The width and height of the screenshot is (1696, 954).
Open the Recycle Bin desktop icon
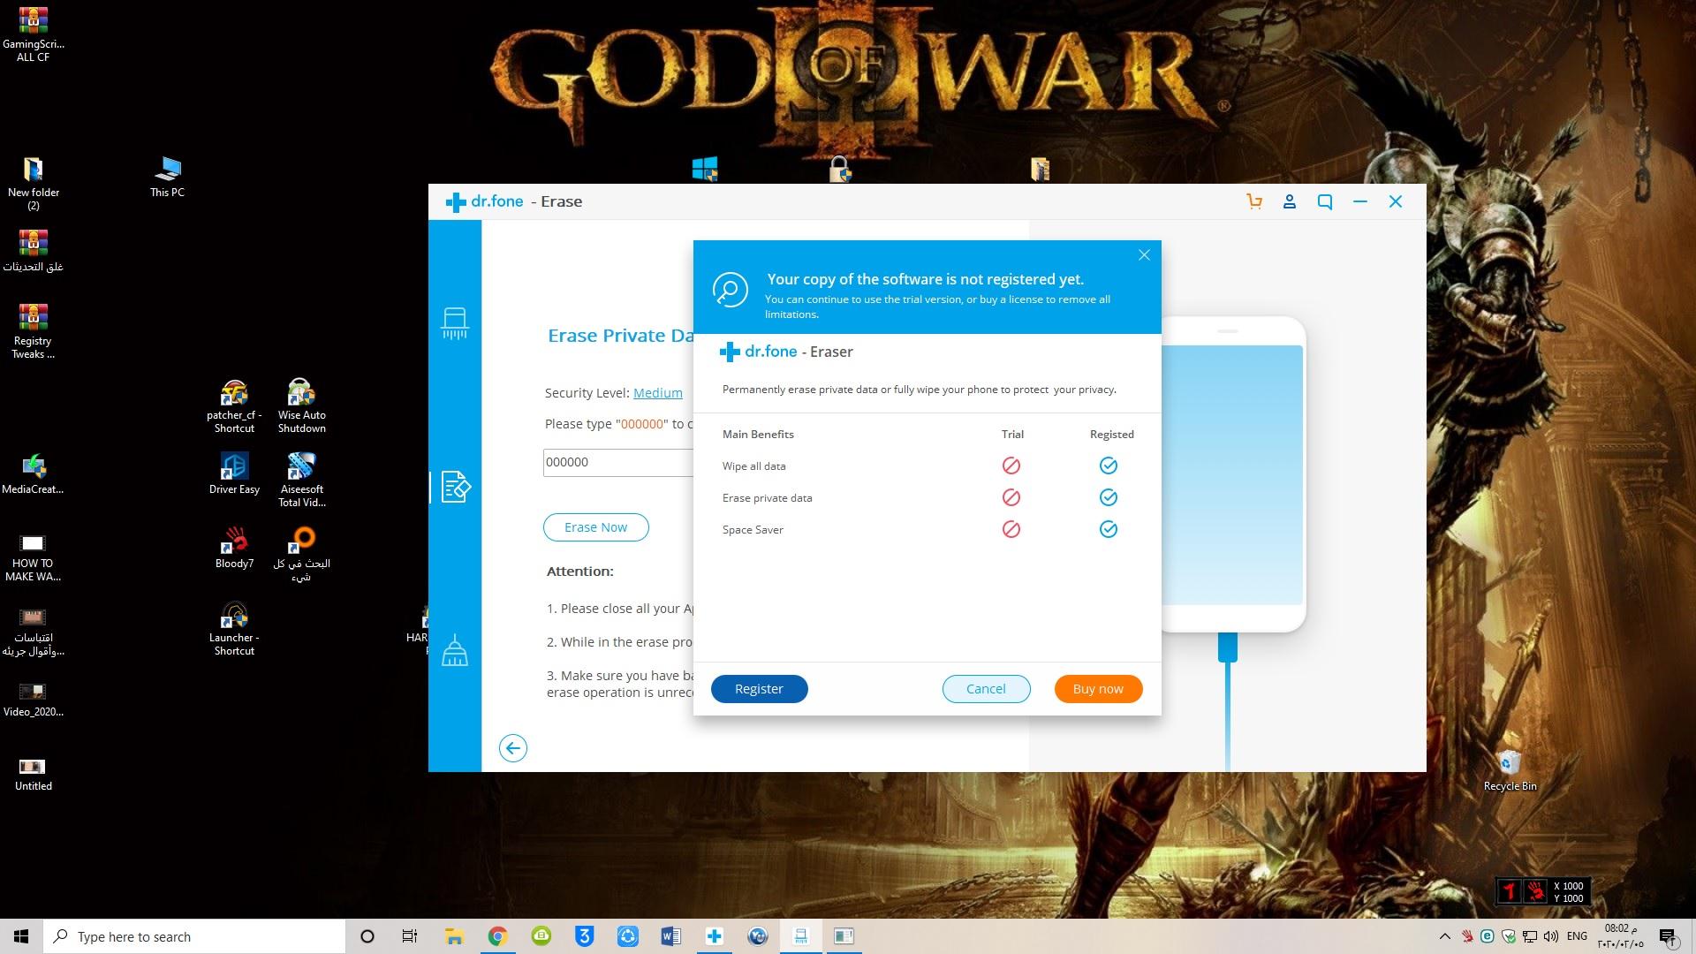pyautogui.click(x=1510, y=769)
